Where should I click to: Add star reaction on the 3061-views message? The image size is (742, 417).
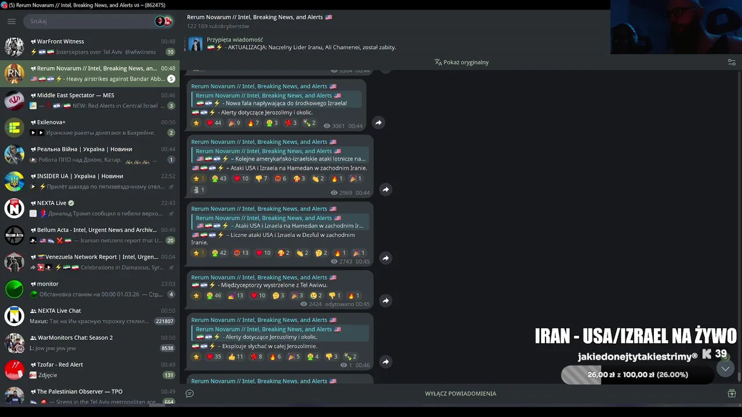coord(196,123)
